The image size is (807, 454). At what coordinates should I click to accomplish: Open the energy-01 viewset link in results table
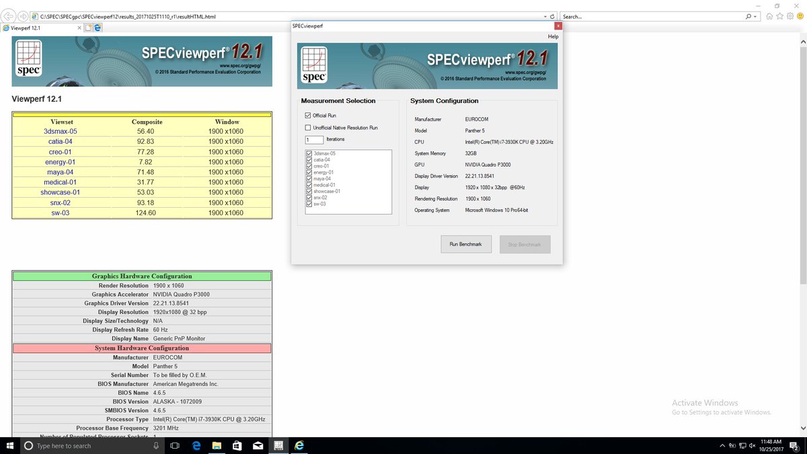[61, 162]
